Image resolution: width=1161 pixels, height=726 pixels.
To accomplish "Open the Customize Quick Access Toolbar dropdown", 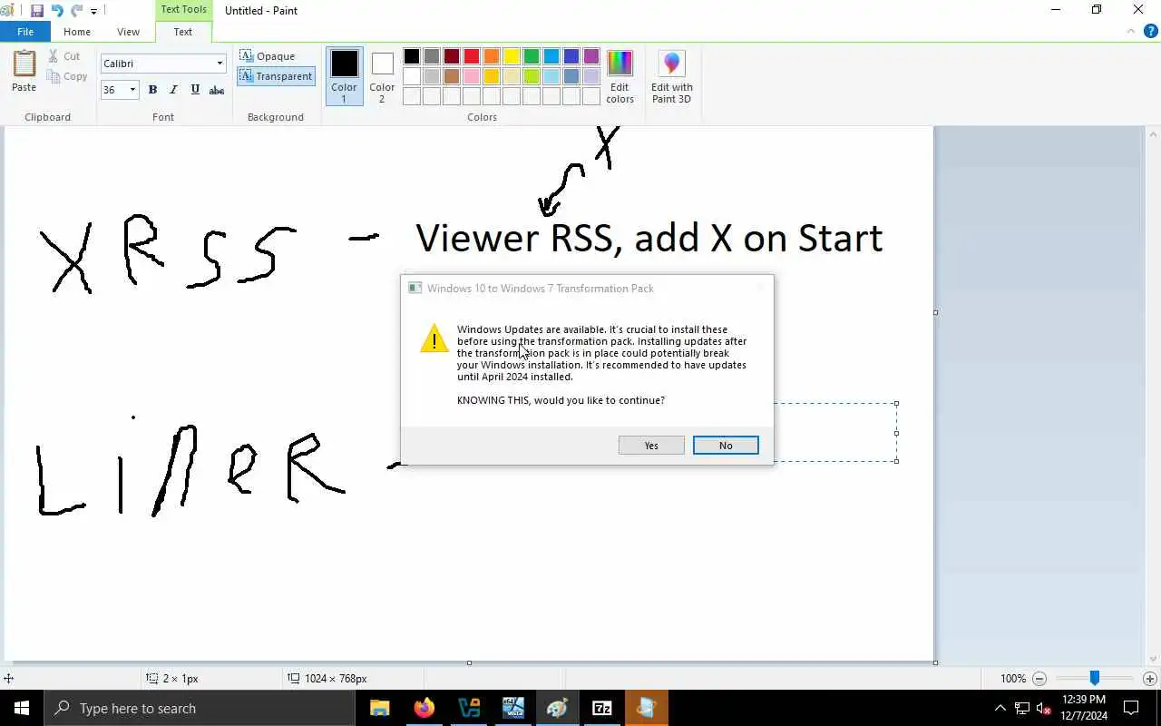I will pyautogui.click(x=93, y=12).
